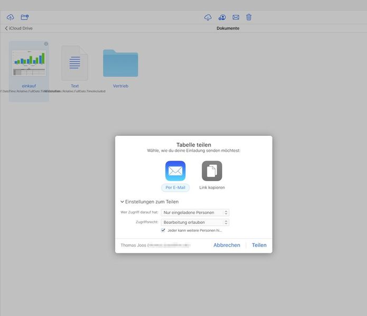The height and width of the screenshot is (316, 367).
Task: Click the Vertrieb folder name
Action: pos(120,86)
